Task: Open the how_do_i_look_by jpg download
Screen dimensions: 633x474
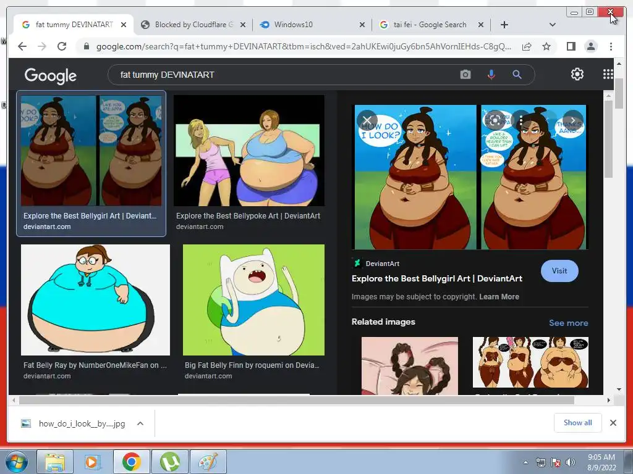Action: coord(74,423)
